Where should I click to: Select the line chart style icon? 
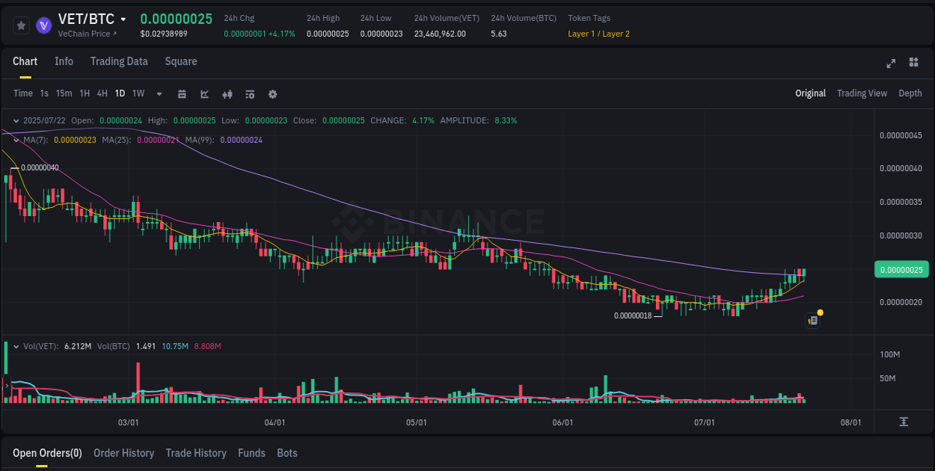(203, 93)
